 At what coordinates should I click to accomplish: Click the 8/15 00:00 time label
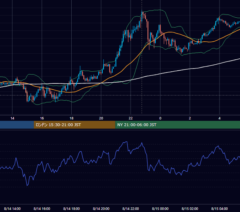(x=160, y=208)
